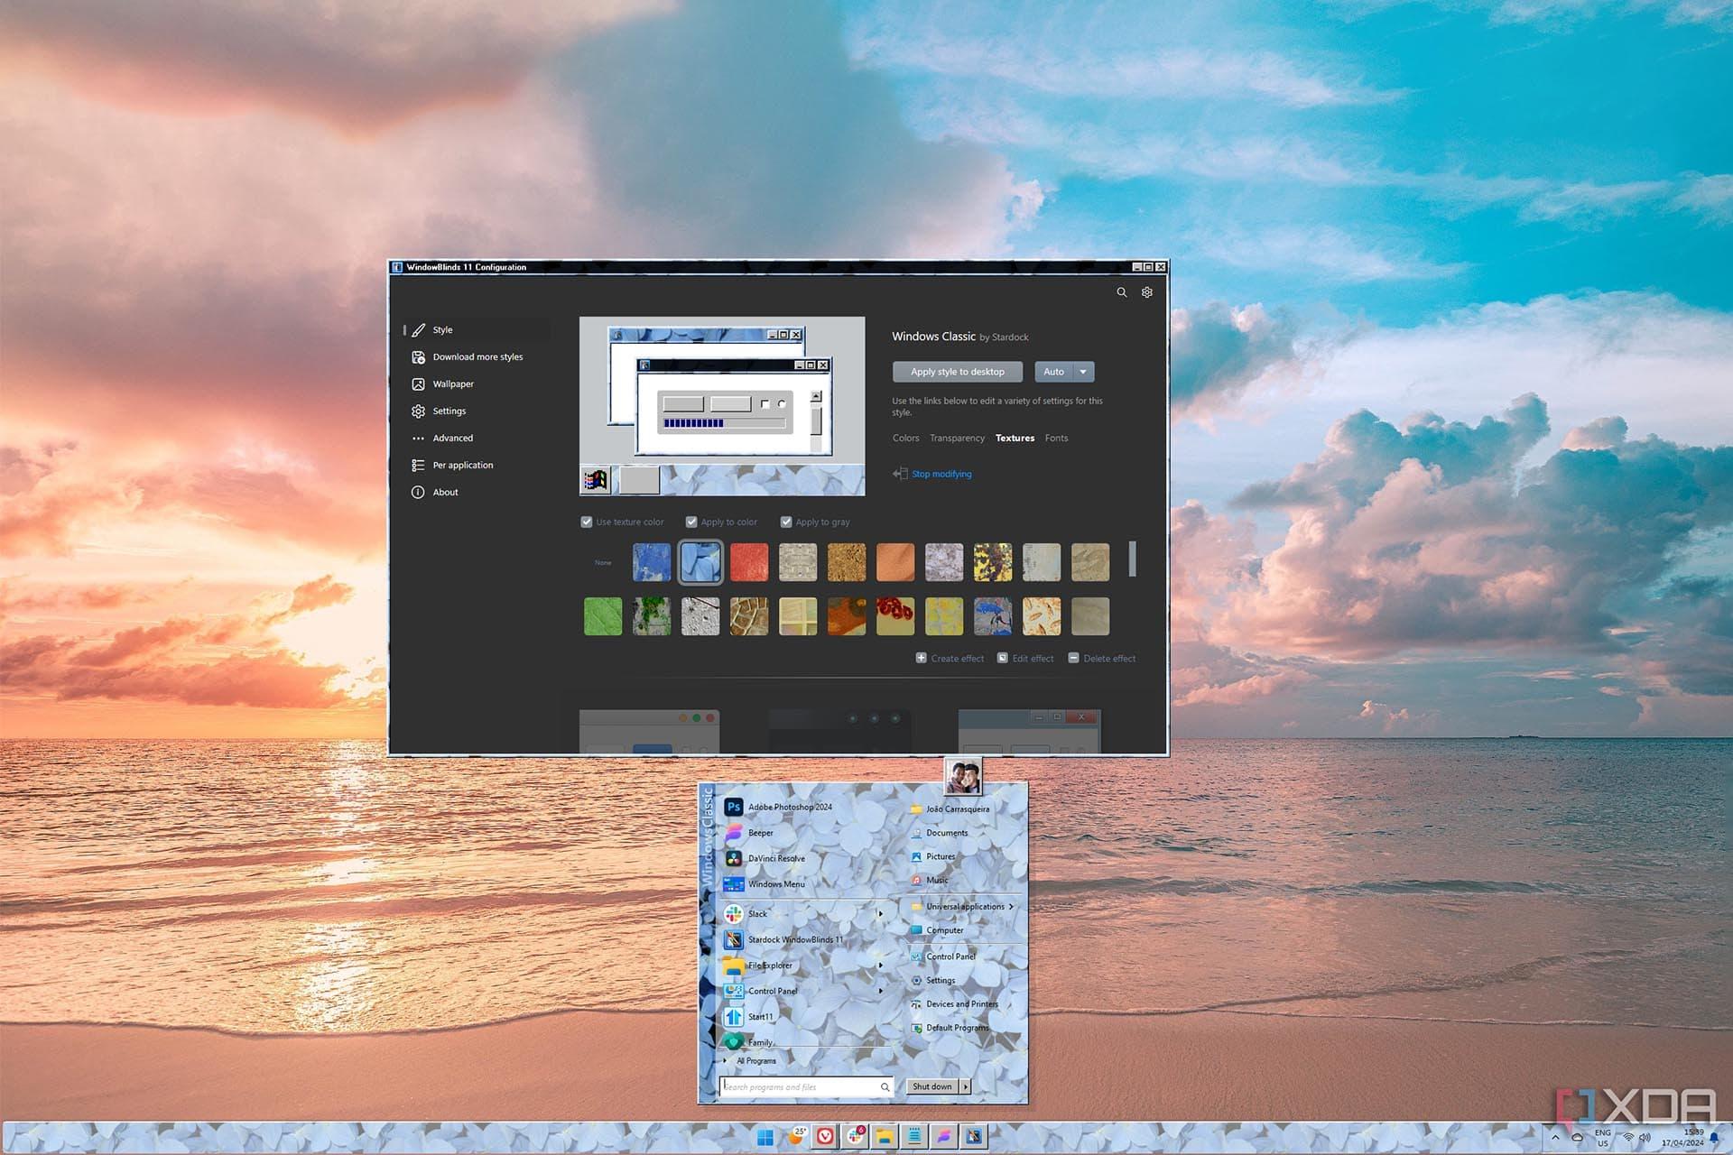Expand the File Explorer submenu arrow

coord(881,966)
